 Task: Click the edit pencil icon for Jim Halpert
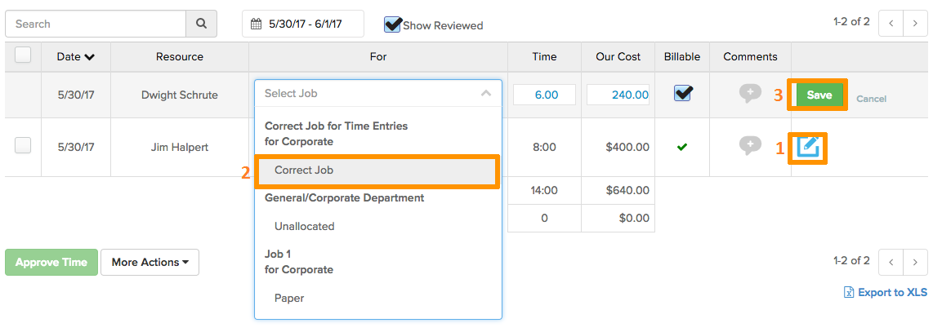[x=808, y=147]
